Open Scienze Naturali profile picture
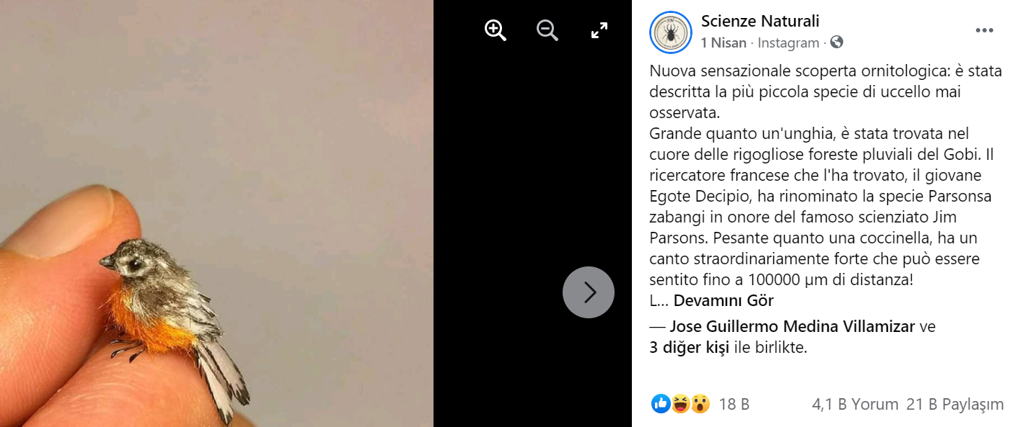This screenshot has height=427, width=1012. point(671,32)
